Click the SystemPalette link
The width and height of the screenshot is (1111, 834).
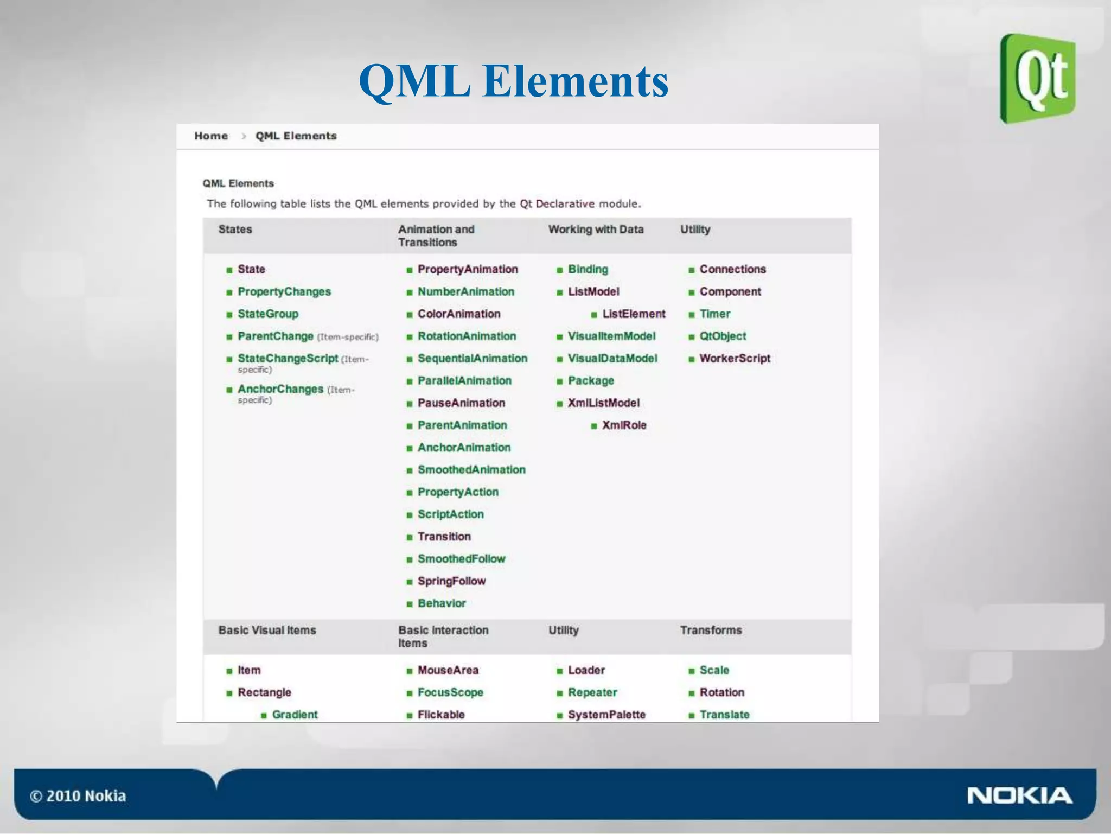click(606, 715)
